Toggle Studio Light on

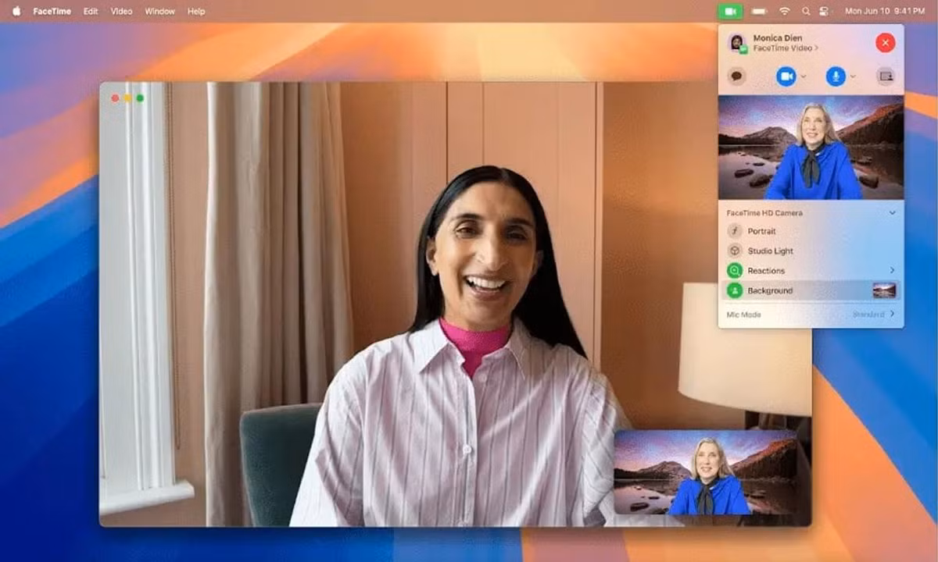778,251
